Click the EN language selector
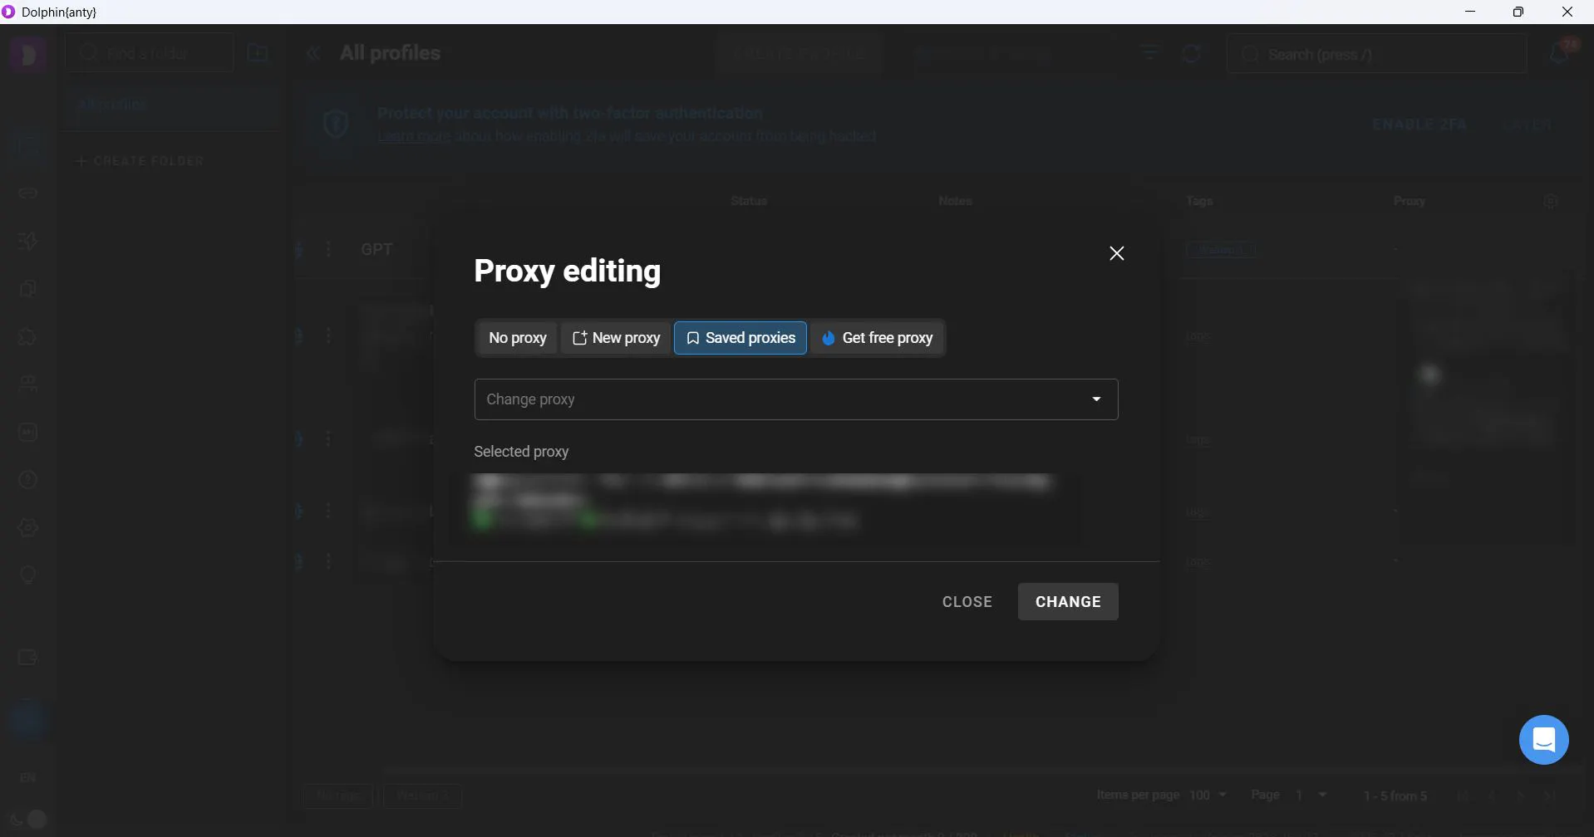This screenshot has width=1594, height=837. click(27, 778)
